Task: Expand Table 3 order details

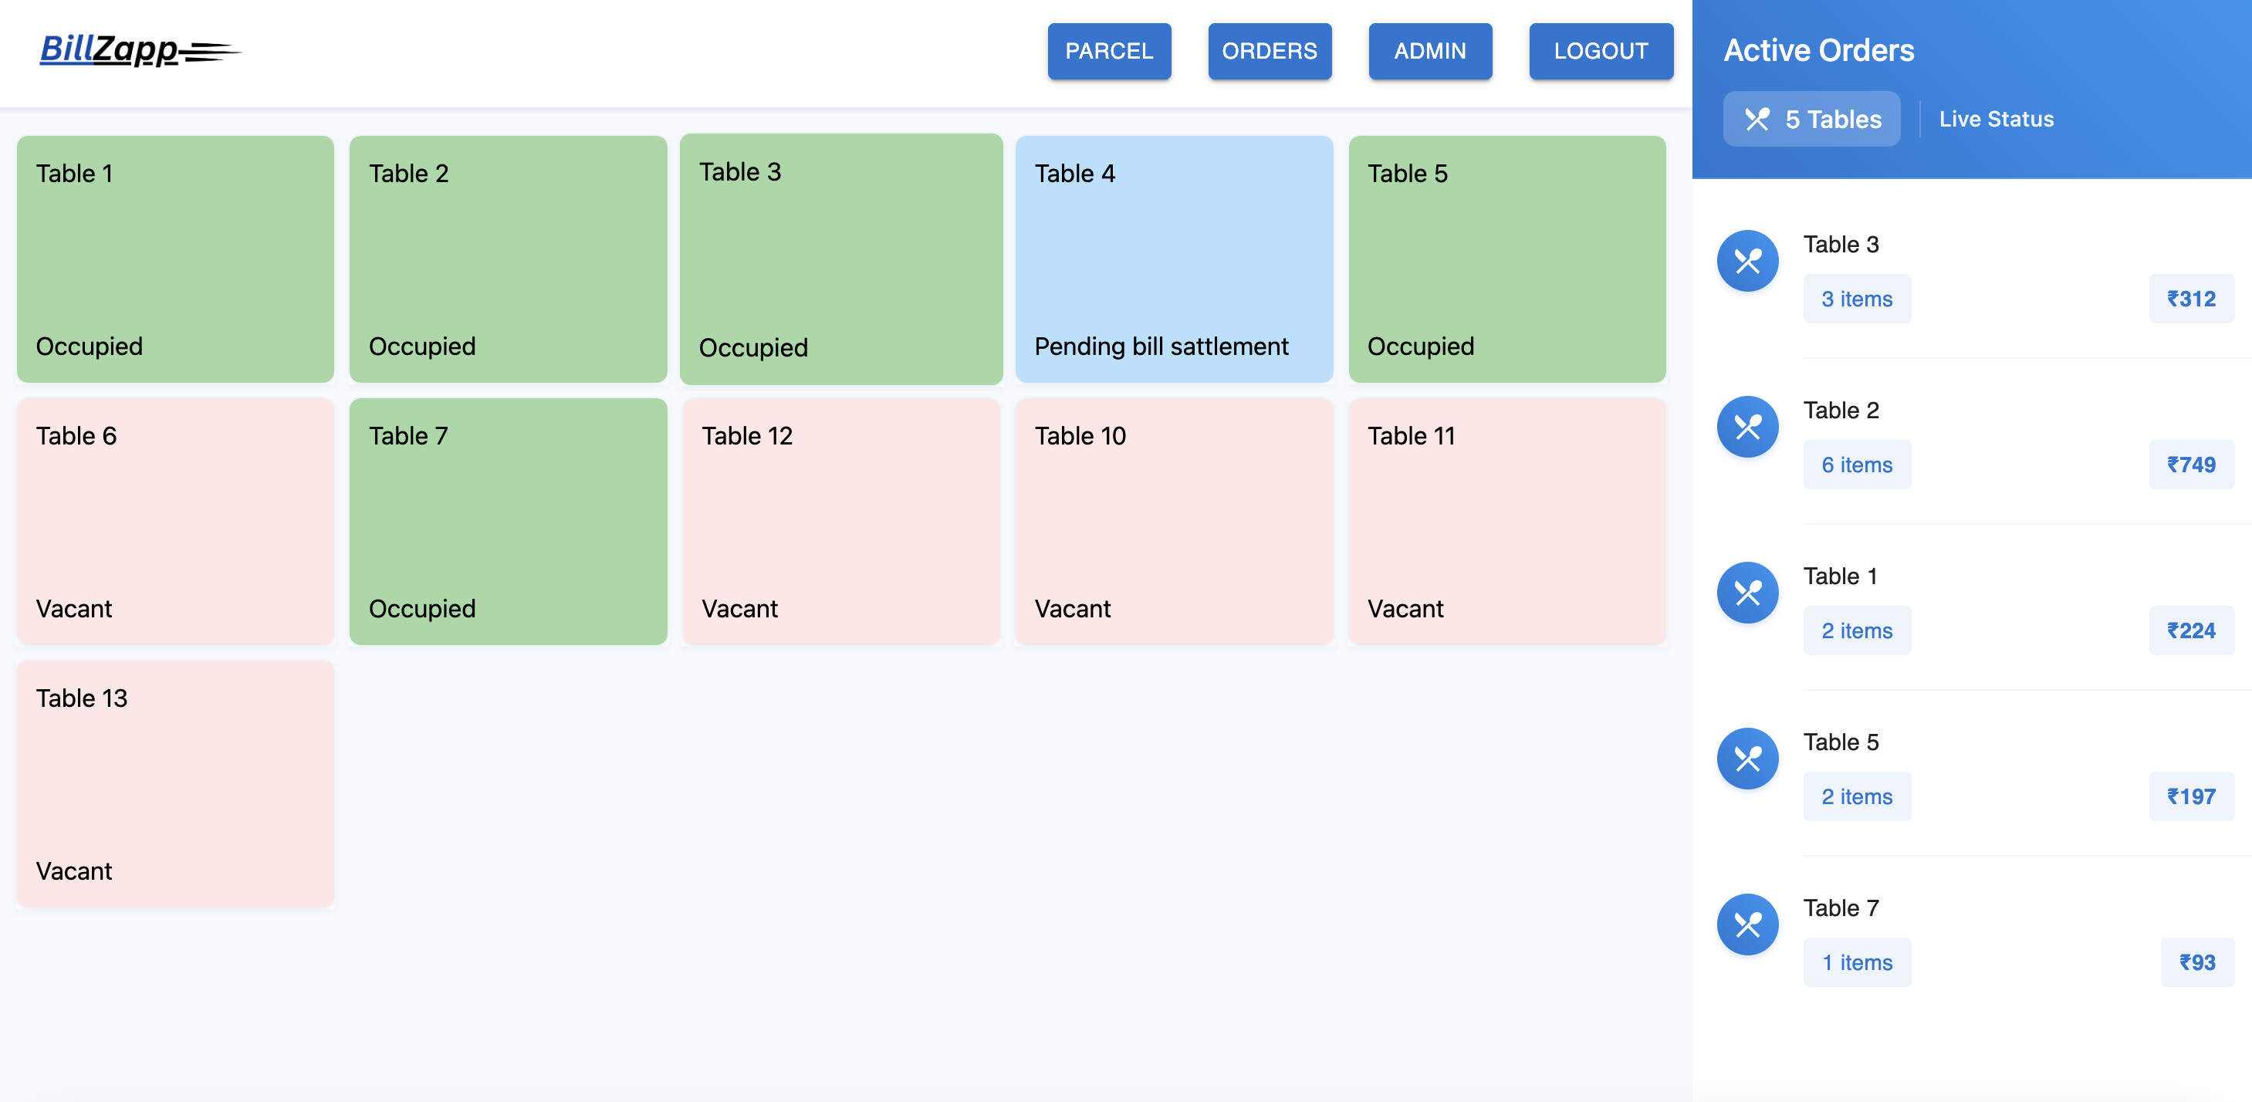Action: [x=1842, y=245]
